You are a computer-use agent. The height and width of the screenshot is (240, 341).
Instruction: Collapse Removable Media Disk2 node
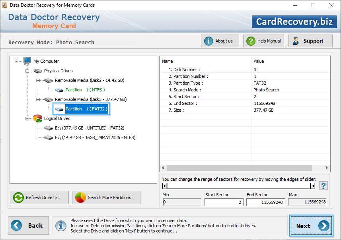38,80
